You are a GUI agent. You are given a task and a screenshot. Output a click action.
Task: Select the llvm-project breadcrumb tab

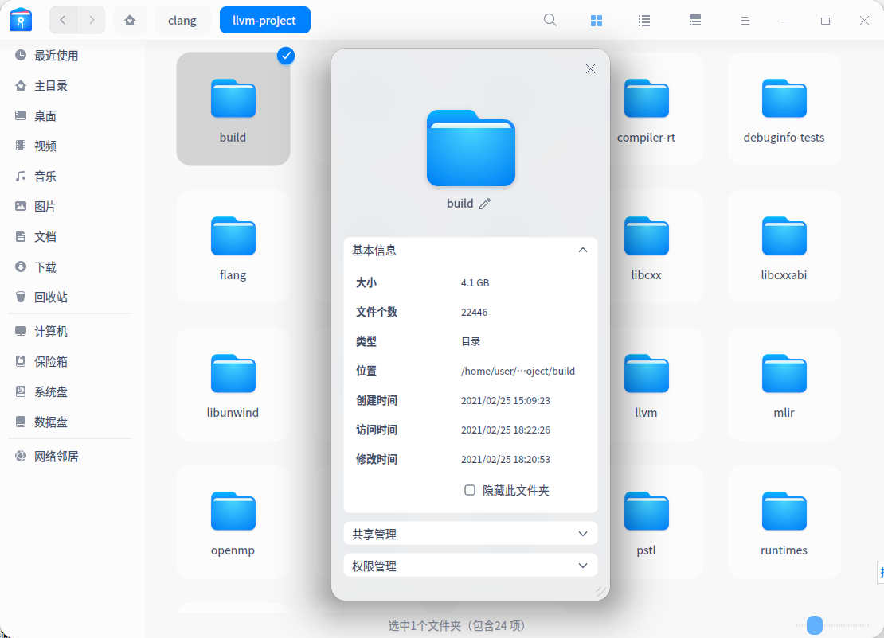point(264,20)
